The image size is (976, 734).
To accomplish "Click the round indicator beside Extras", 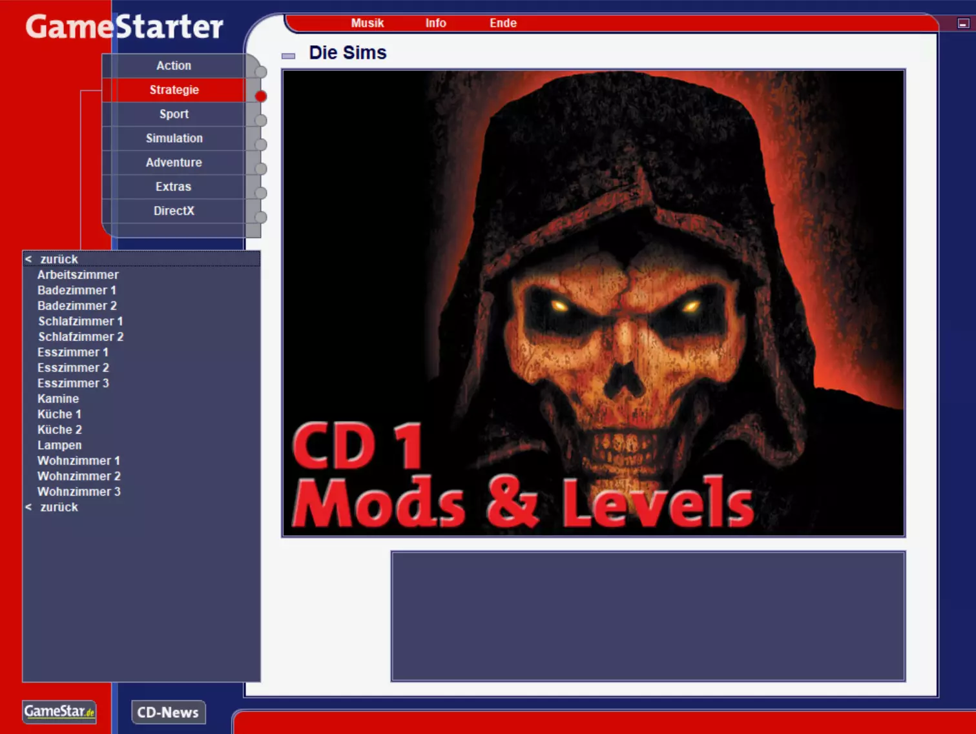I will (x=261, y=193).
